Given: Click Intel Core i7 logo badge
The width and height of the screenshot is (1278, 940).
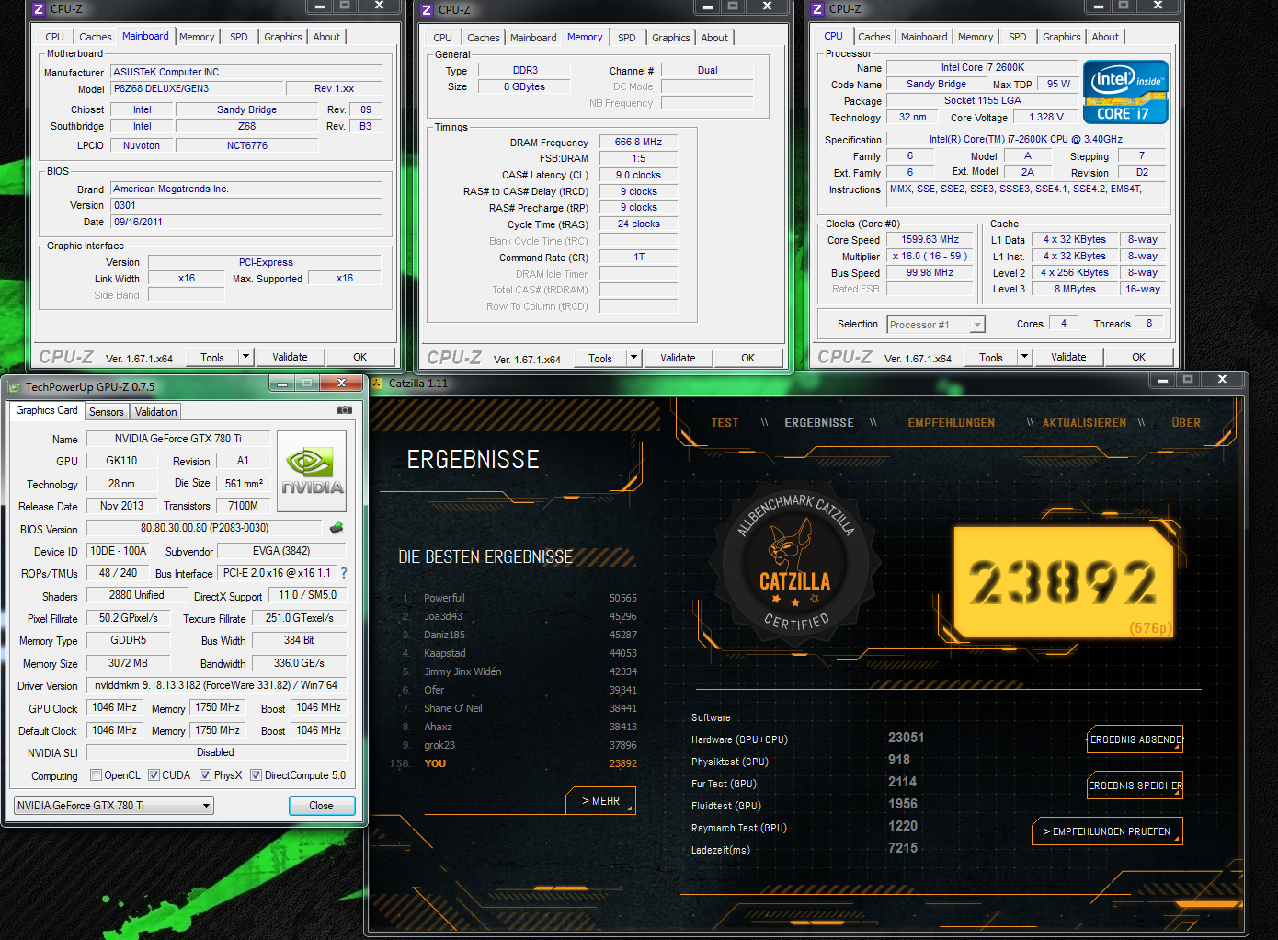Looking at the screenshot, I should tap(1125, 92).
